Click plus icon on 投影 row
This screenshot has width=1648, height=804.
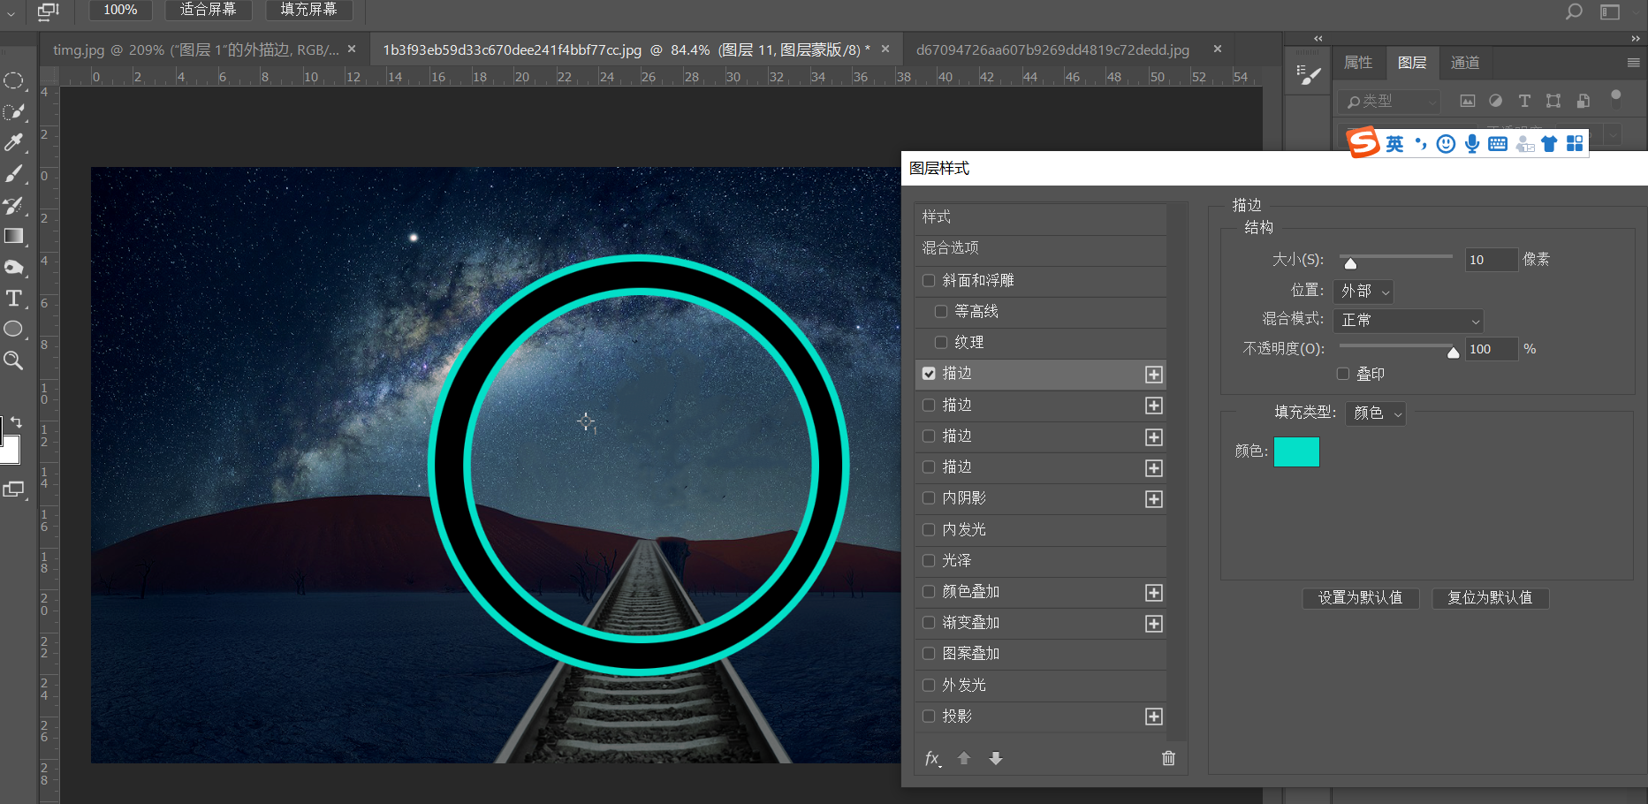1154,717
